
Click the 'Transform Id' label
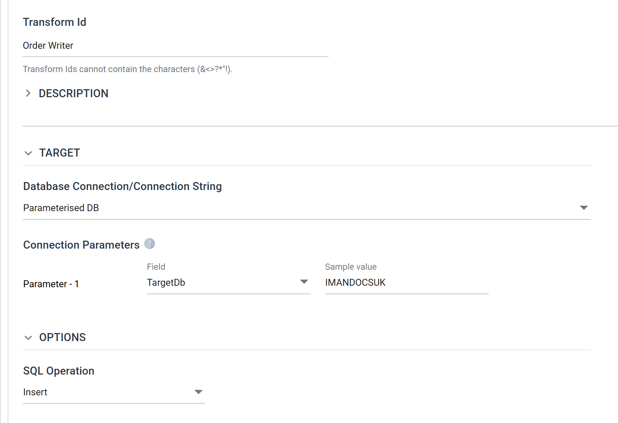(55, 22)
